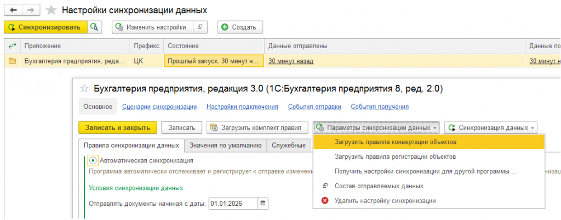Open Сценарии синхронизации link
Screen dimensions: 561x220
coord(159,106)
